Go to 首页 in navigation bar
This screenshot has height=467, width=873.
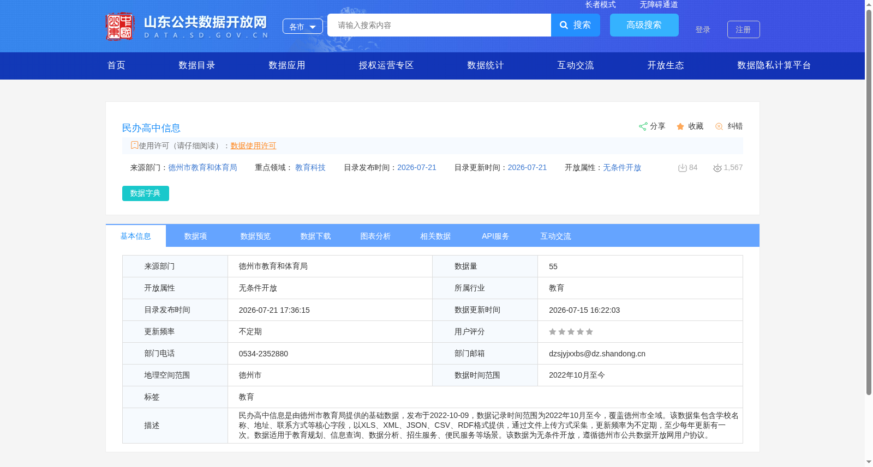point(116,65)
